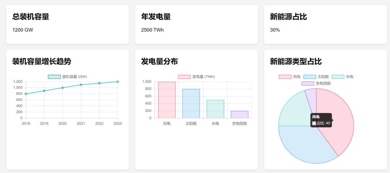This screenshot has height=173, width=390.
Task: Hide 太阳能 via pie chart legend
Action: tap(316, 77)
